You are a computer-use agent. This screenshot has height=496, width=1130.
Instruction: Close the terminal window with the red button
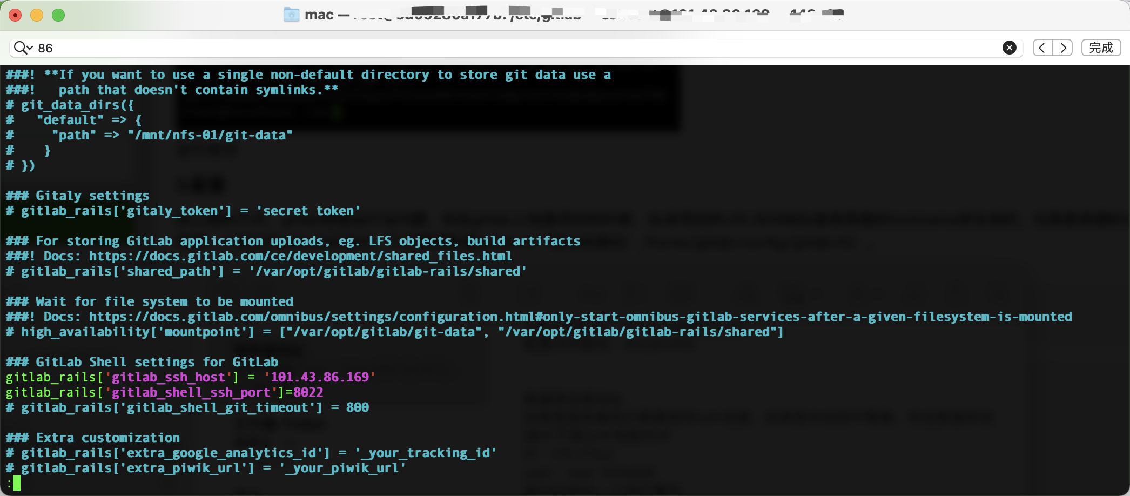point(15,15)
